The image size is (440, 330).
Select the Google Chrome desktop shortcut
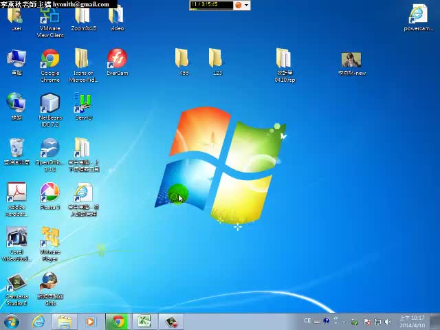[x=50, y=66]
